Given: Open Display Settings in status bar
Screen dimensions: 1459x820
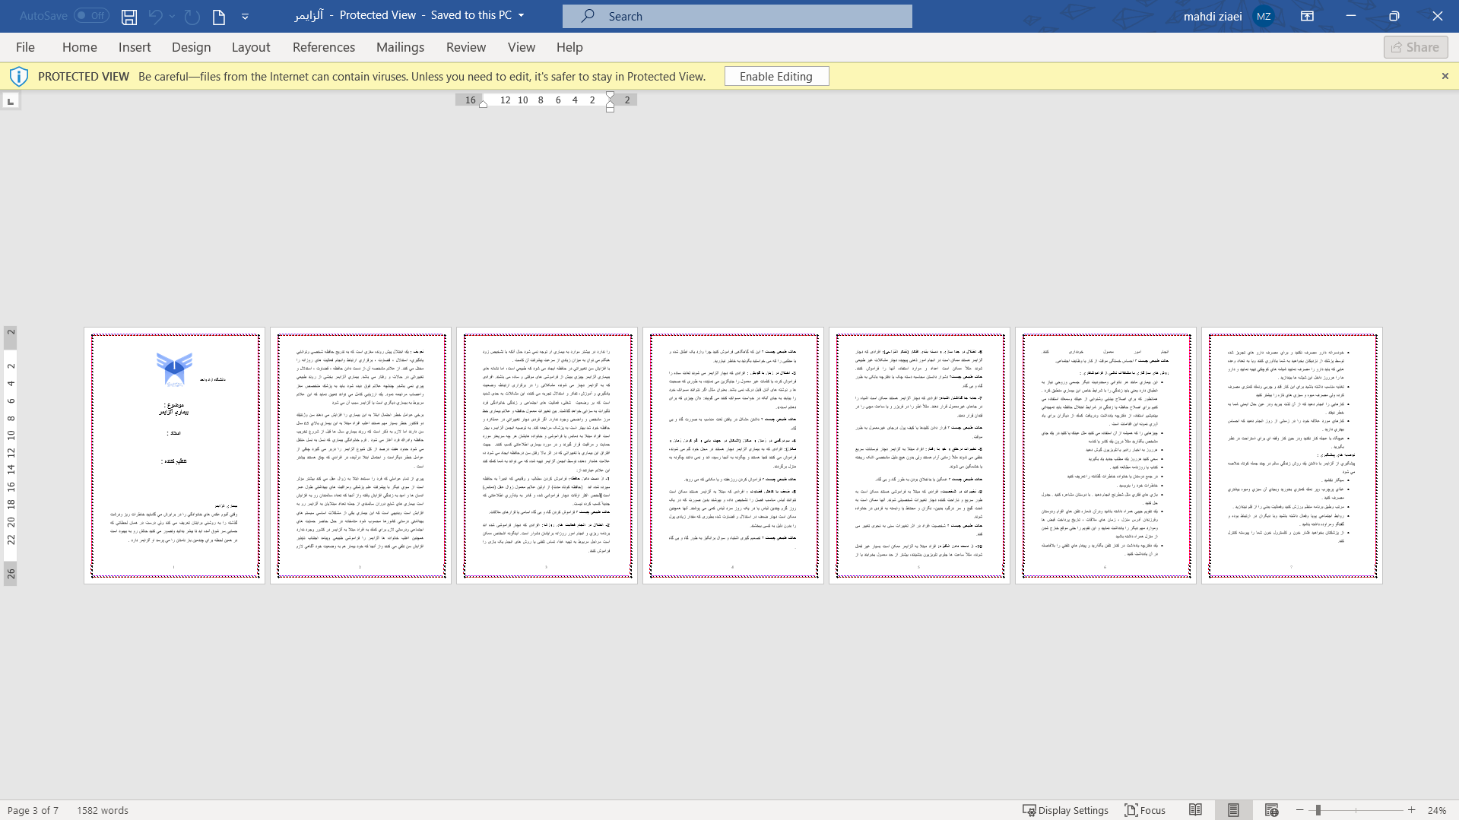Looking at the screenshot, I should (x=1065, y=810).
